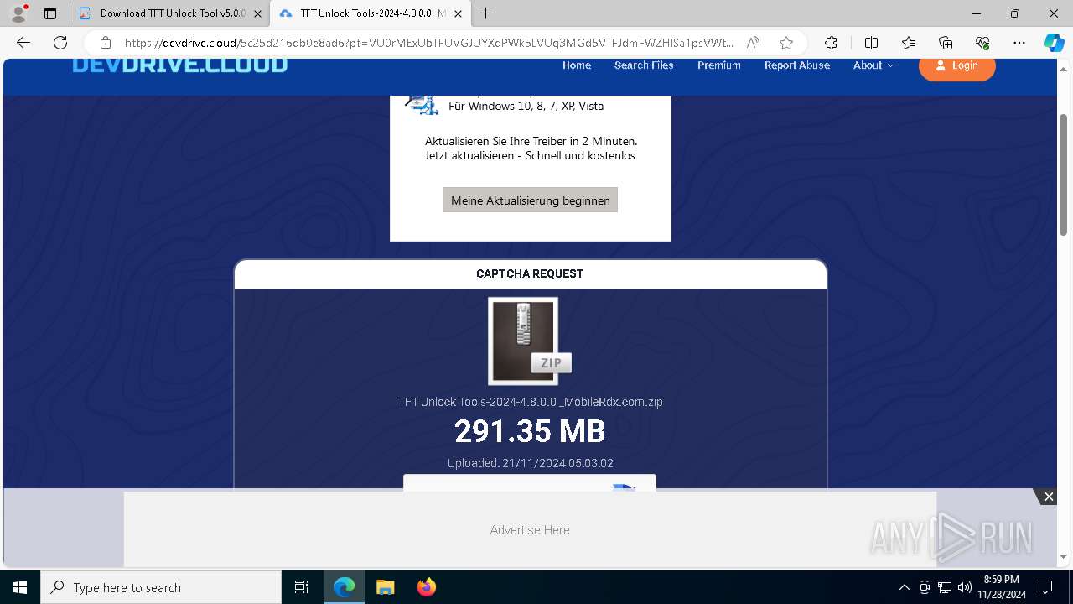This screenshot has width=1073, height=604.
Task: Open the tab actions menu icon
Action: point(50,13)
